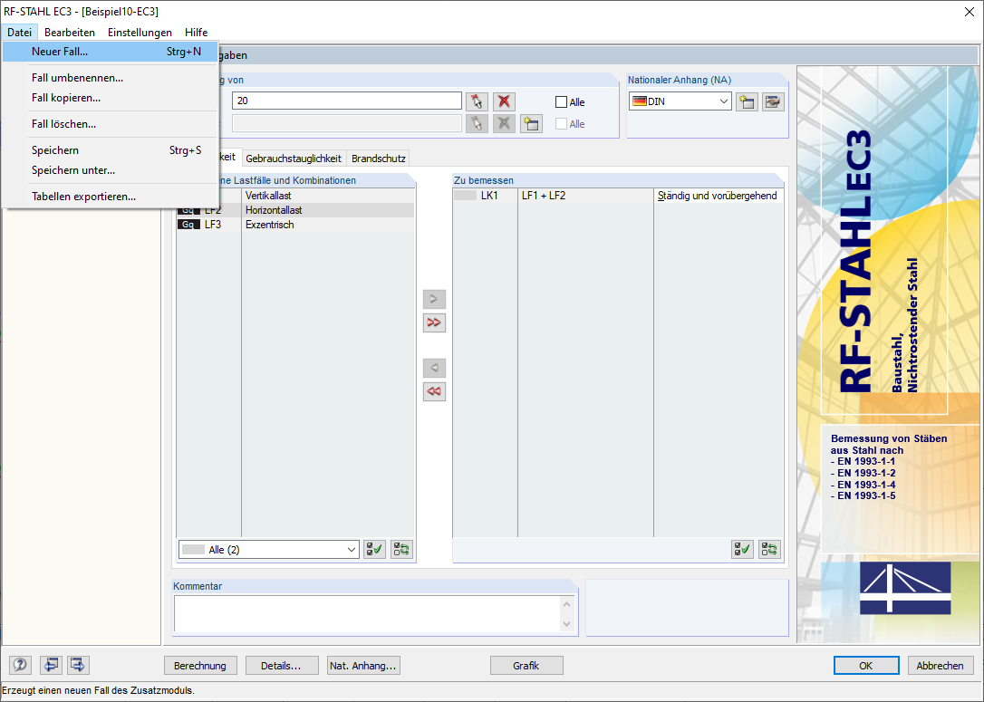Screen dimensions: 984x702
Task: Click the double left arrow remove all button
Action: [434, 391]
